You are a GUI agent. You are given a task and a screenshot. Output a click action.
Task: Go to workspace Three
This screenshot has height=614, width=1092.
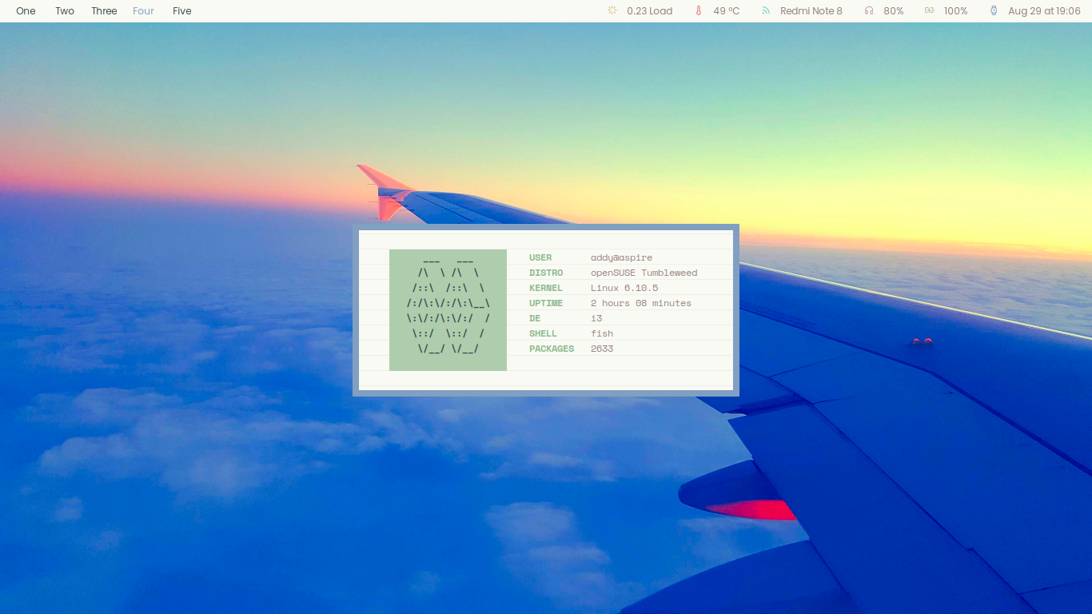[x=104, y=11]
